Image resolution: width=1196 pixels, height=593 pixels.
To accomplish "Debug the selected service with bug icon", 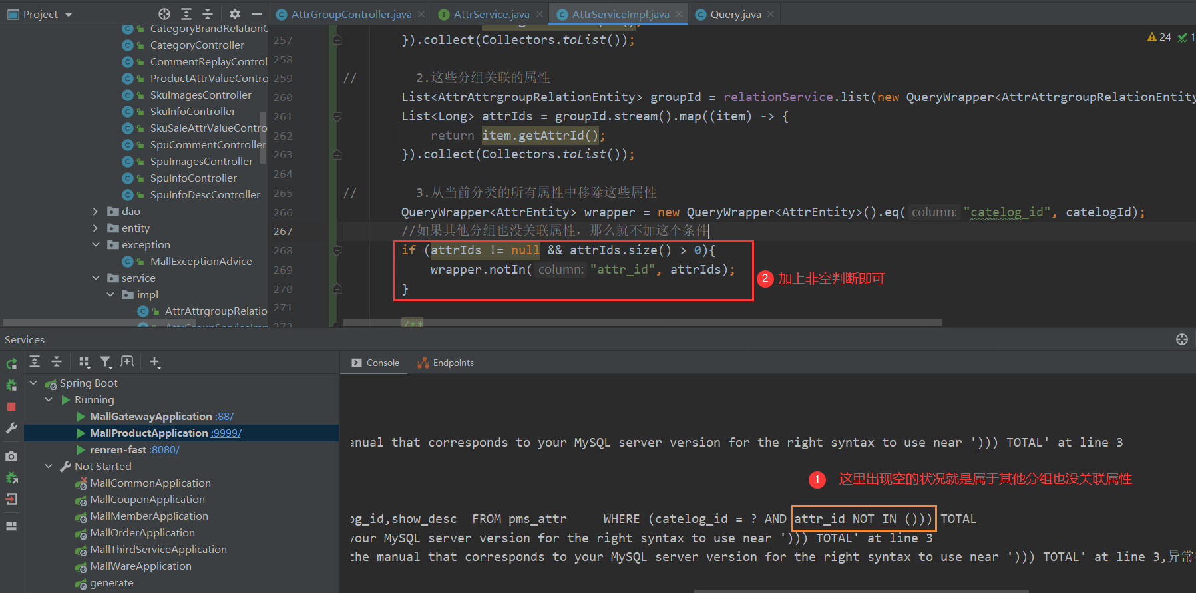I will click(11, 385).
